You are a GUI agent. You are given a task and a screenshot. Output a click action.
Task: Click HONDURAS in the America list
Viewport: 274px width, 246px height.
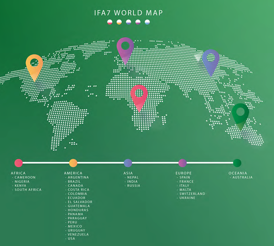(x=78, y=210)
